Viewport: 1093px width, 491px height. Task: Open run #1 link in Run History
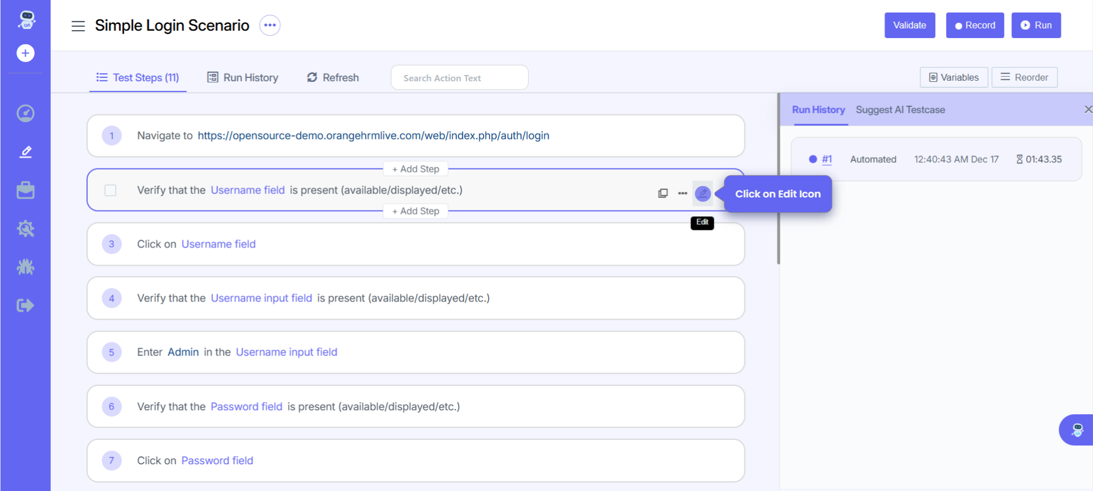click(826, 159)
